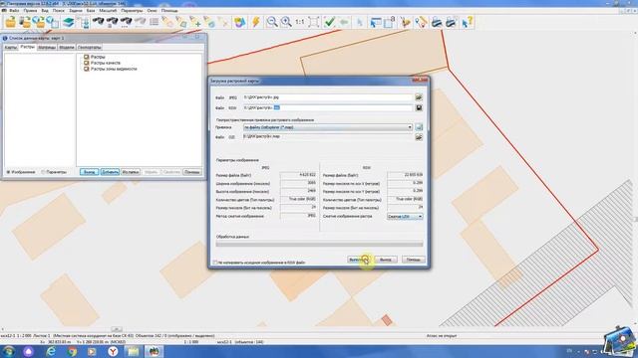Switch to the Матрицы tab

[47, 48]
